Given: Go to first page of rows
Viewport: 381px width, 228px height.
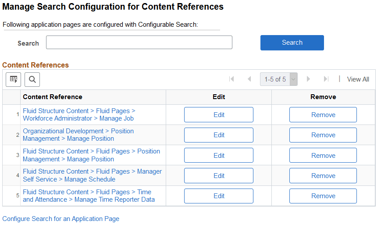Looking at the screenshot, I should 231,79.
